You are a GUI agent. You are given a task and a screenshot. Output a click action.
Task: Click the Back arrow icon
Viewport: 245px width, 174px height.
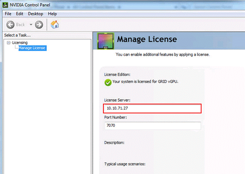11,25
